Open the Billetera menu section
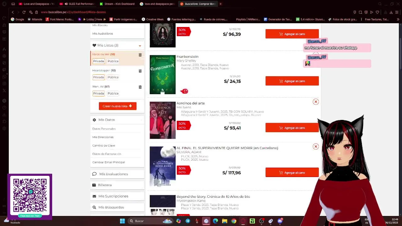Viewport: 402px width, 226px height. (117, 185)
